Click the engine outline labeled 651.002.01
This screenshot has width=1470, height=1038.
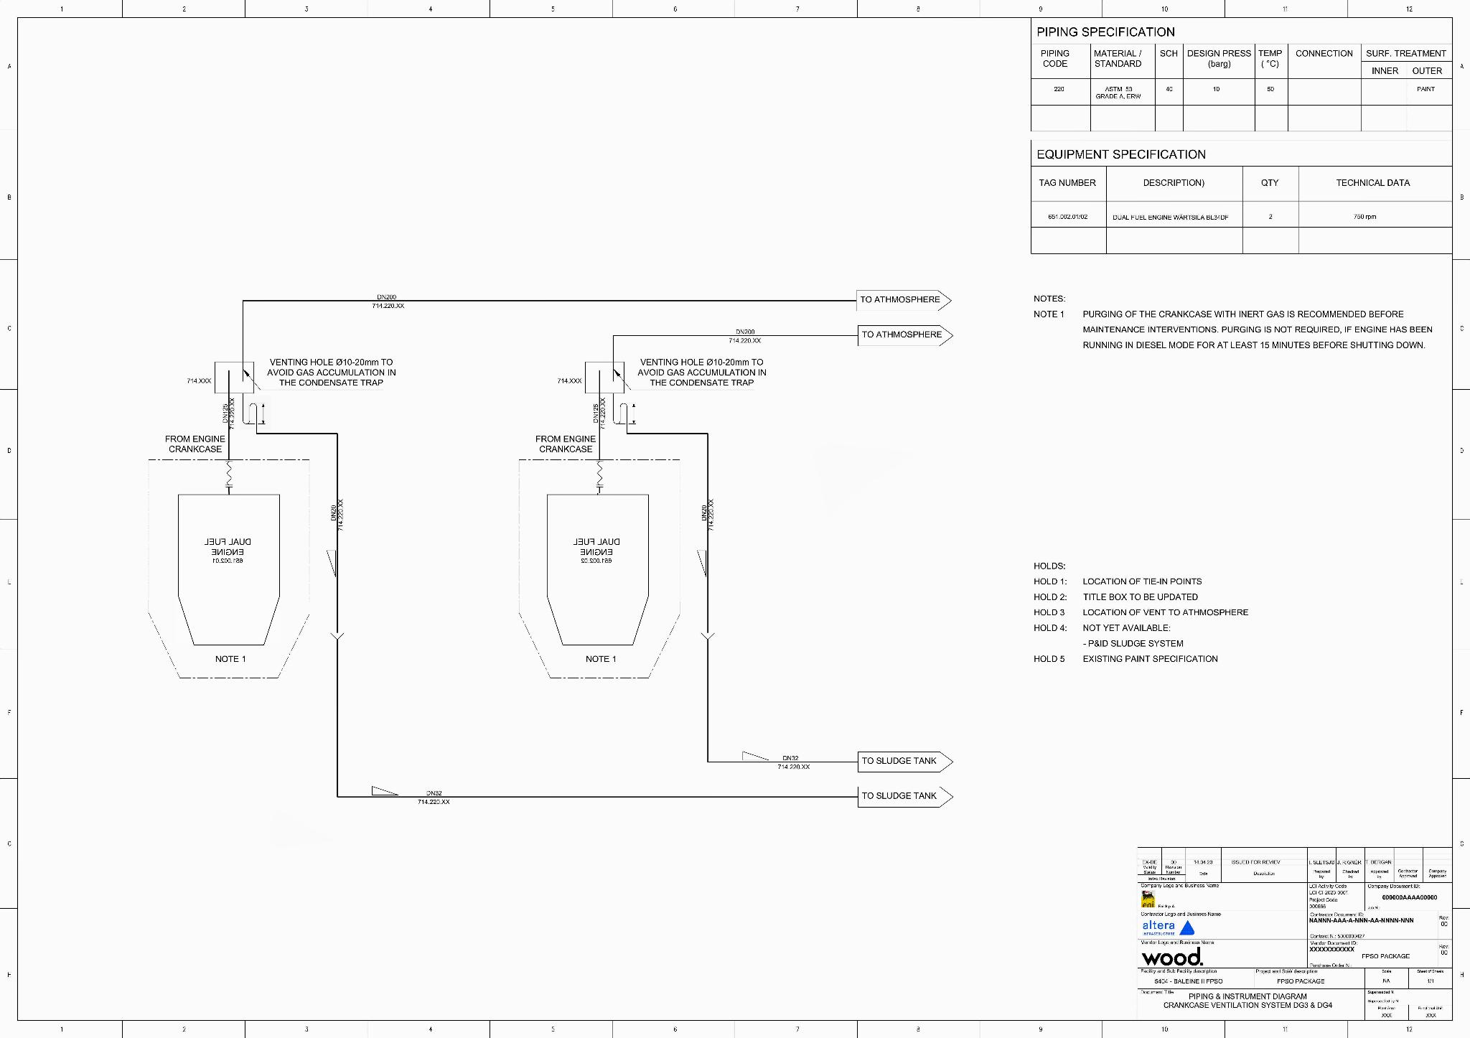coord(229,569)
